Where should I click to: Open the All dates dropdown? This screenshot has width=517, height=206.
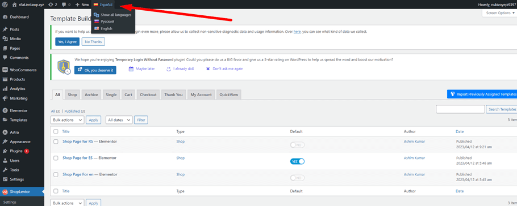[119, 120]
